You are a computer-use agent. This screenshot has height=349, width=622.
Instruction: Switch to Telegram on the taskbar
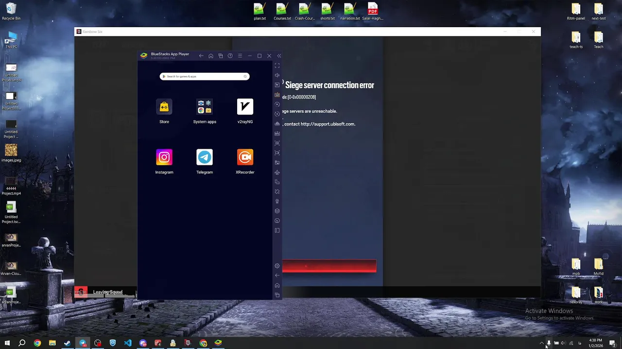[83, 343]
